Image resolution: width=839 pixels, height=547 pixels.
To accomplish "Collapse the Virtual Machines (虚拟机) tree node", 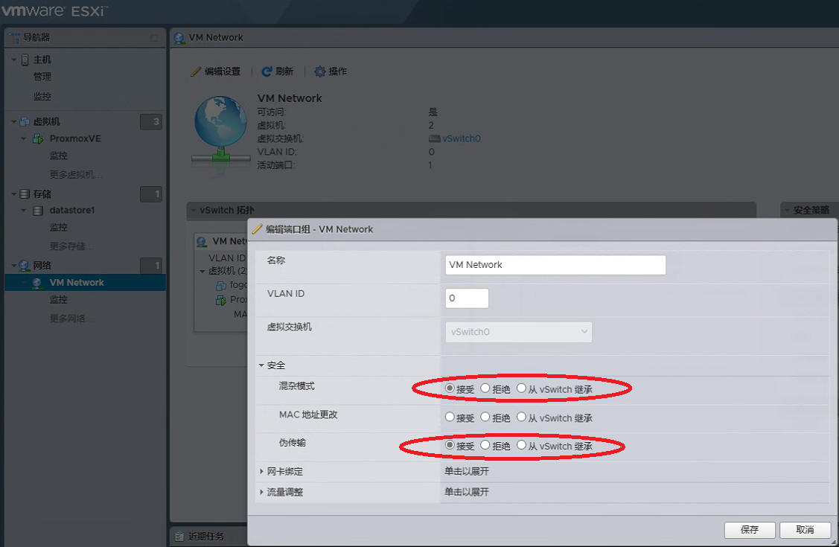I will pyautogui.click(x=14, y=122).
